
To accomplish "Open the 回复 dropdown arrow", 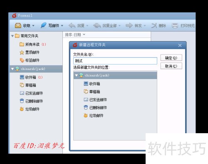I will pyautogui.click(x=87, y=26).
